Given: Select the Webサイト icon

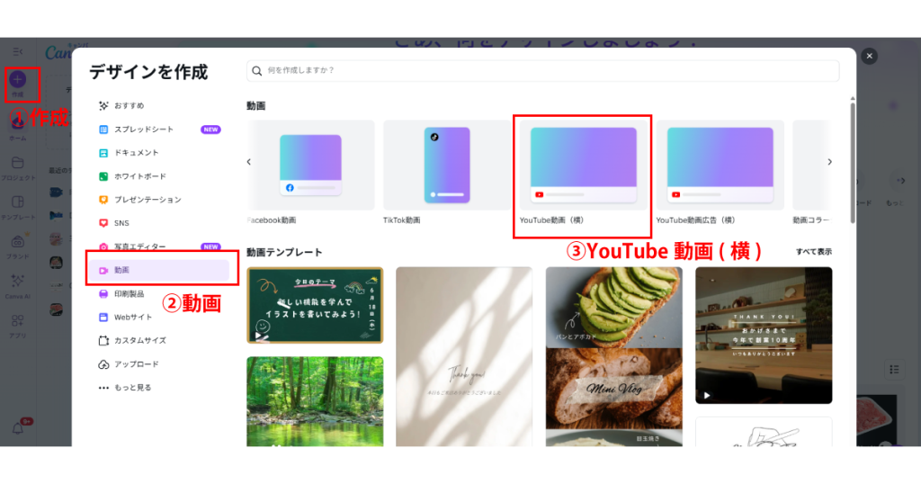Looking at the screenshot, I should [x=103, y=318].
